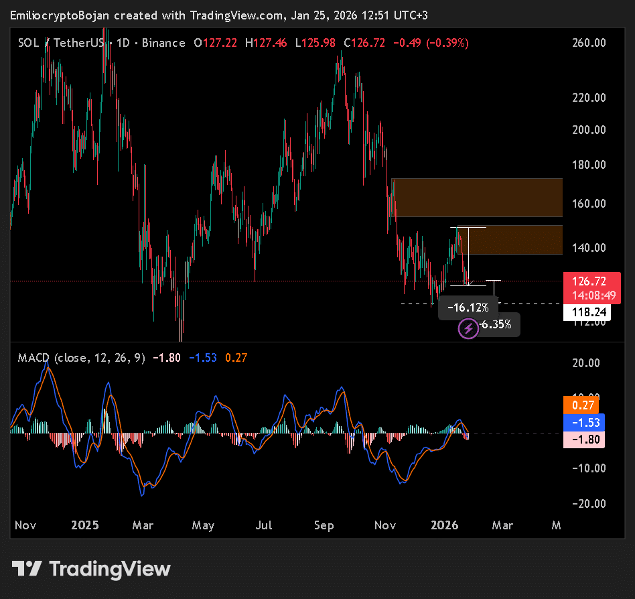Click the blue -1.53 MACD value label
635x599 pixels.
(x=583, y=422)
